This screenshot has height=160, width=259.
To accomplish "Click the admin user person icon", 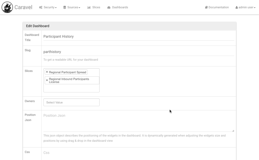I will click(237, 8).
